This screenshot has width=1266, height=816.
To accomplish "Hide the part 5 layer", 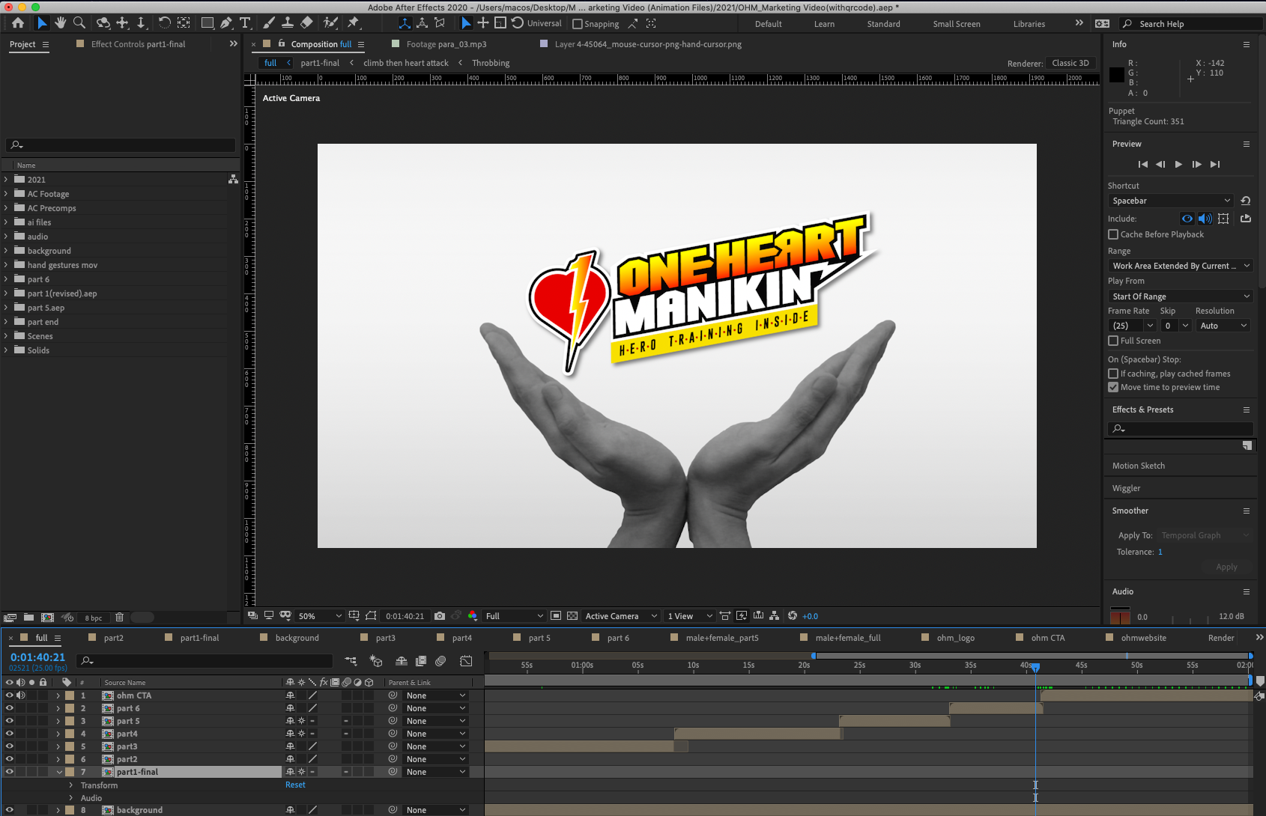I will [x=10, y=721].
